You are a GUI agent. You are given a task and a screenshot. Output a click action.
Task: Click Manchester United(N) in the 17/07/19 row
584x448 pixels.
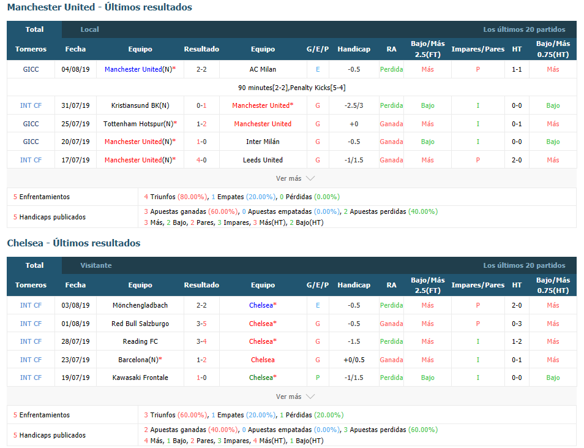pos(140,160)
